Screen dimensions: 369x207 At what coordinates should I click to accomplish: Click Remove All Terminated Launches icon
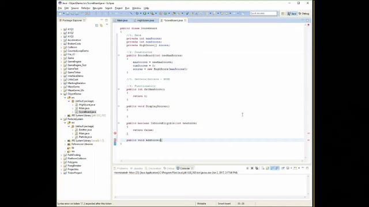pyautogui.click(x=257, y=168)
